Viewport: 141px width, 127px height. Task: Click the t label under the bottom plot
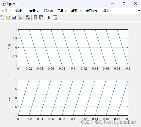coord(73,123)
